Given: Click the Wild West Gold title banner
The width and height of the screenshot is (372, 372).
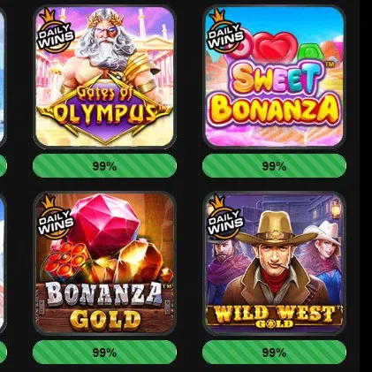Looking at the screenshot, I should [x=274, y=316].
